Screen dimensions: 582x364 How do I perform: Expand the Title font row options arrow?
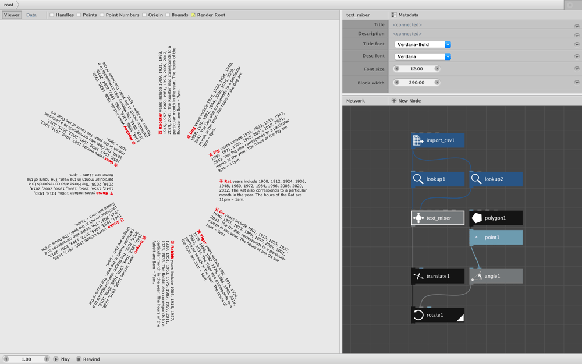[x=577, y=45]
